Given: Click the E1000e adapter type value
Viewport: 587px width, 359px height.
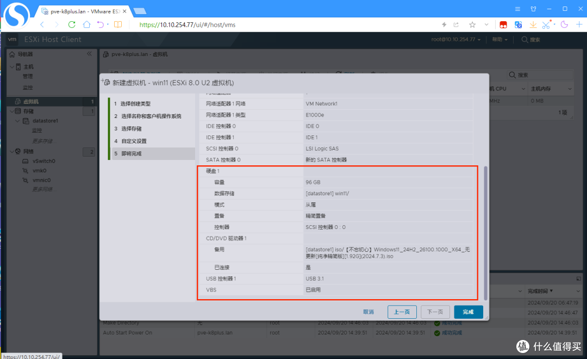Looking at the screenshot, I should [x=315, y=115].
